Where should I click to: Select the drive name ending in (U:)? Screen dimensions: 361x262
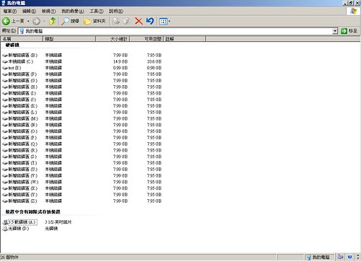(x=23, y=170)
